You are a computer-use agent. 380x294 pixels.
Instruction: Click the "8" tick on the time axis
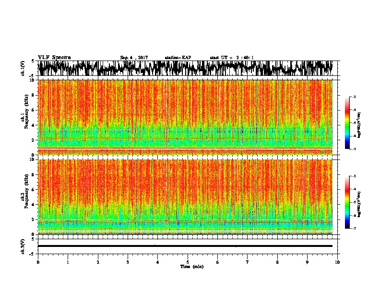tap(277, 262)
